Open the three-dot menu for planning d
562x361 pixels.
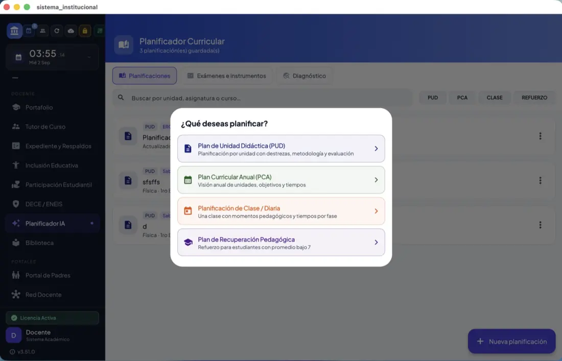[540, 225]
